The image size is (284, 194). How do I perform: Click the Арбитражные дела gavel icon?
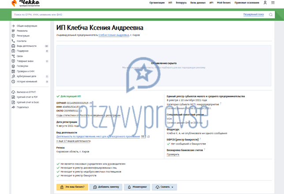pos(13,76)
